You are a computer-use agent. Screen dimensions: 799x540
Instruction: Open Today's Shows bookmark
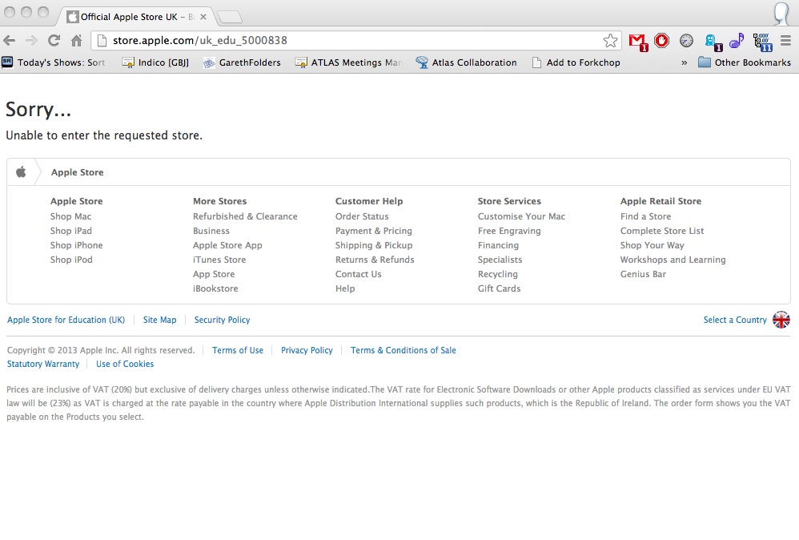(x=54, y=62)
